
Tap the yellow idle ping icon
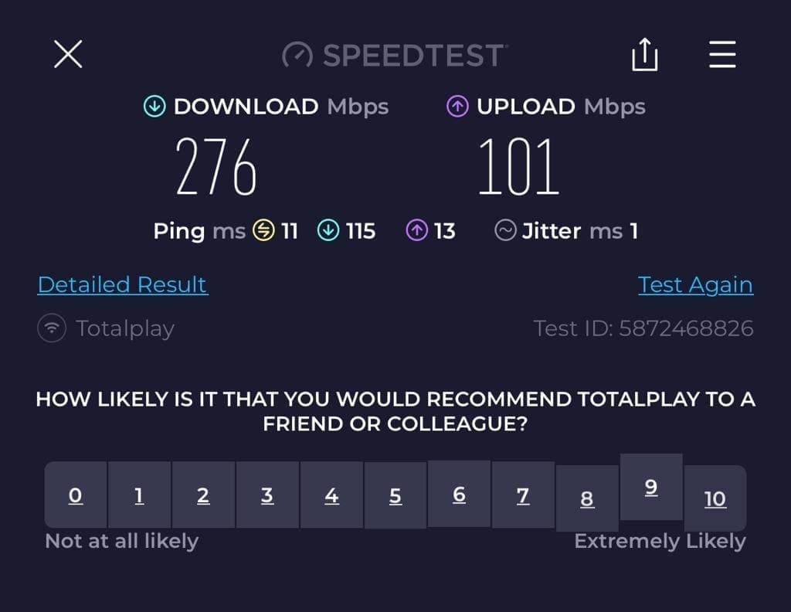coord(264,230)
